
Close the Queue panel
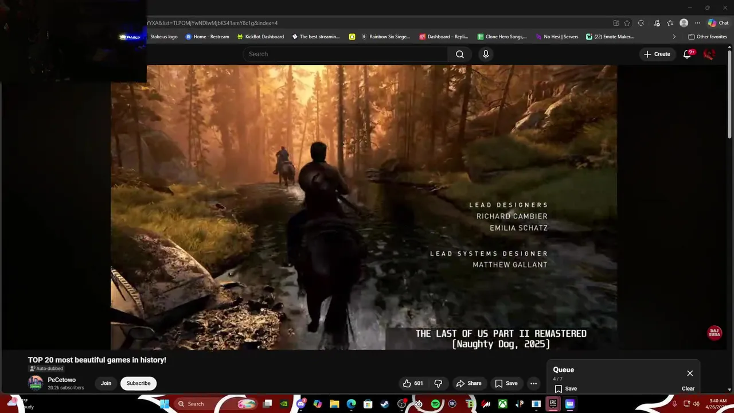click(x=690, y=373)
